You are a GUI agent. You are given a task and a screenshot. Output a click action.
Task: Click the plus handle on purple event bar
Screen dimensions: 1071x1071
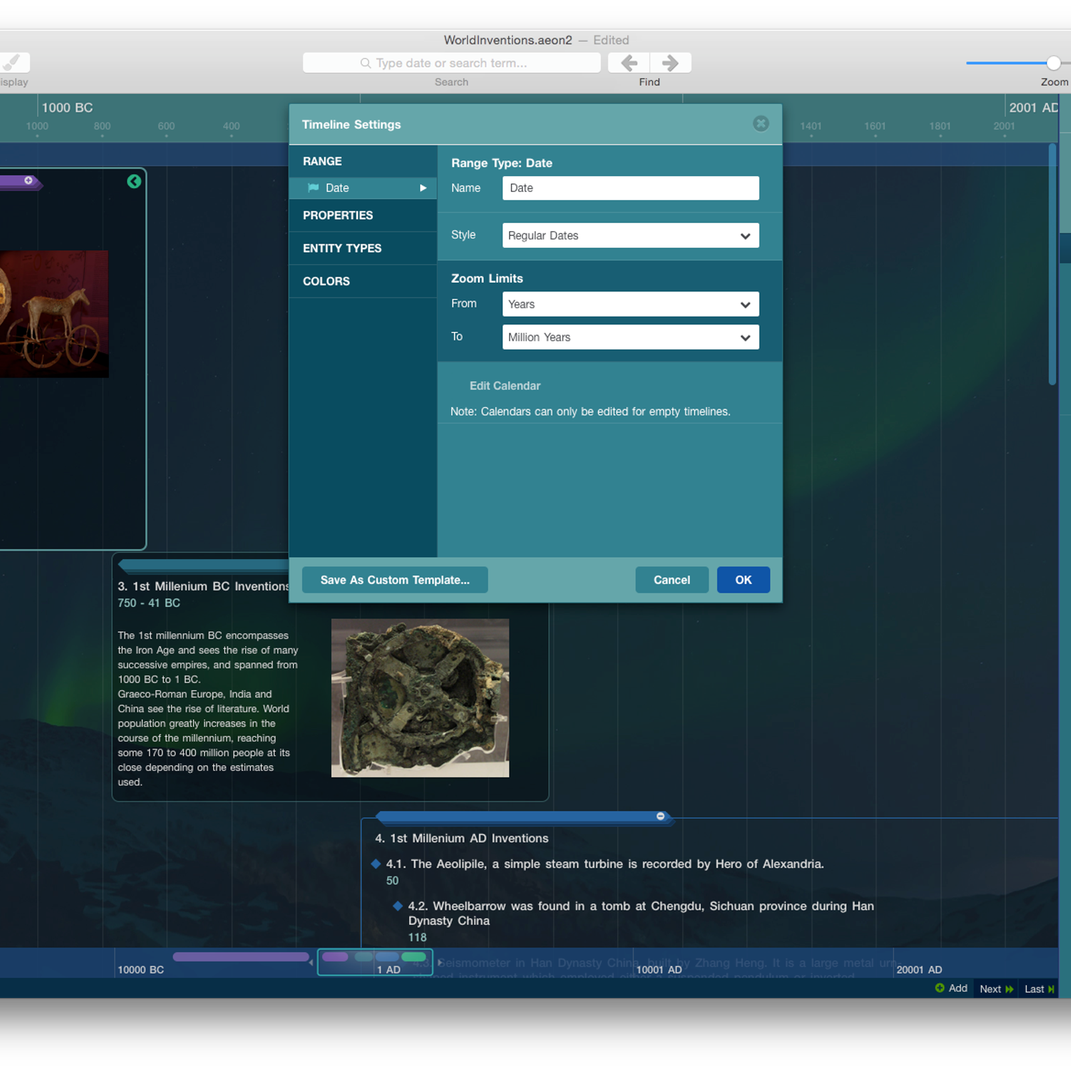[x=28, y=181]
